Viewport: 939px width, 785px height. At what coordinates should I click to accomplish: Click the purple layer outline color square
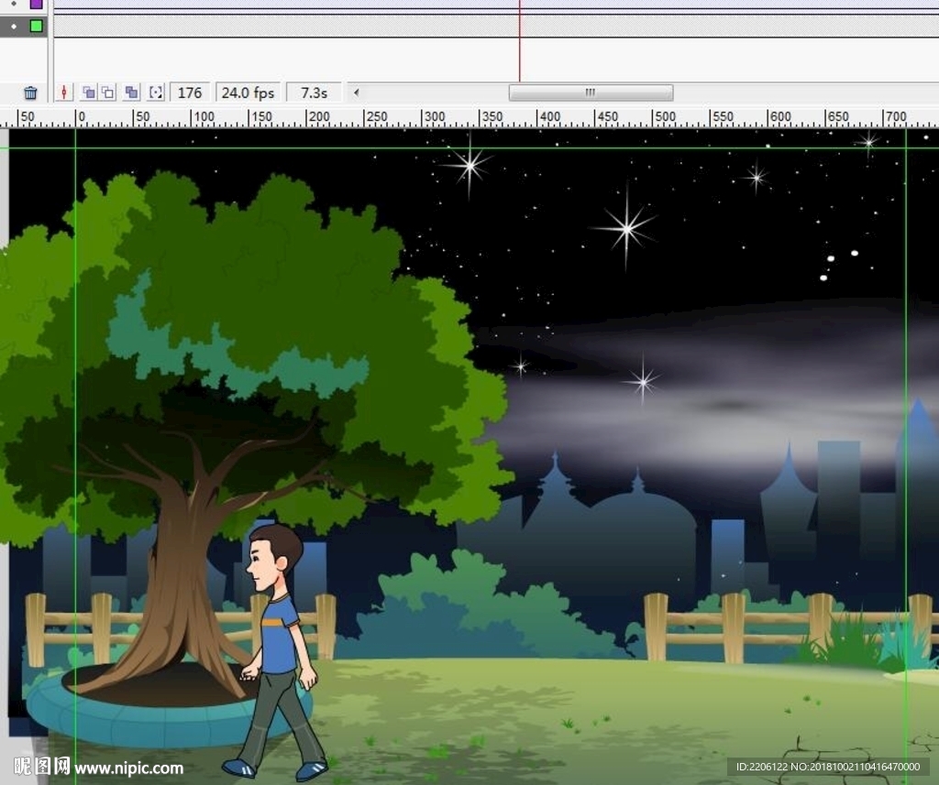coord(37,4)
